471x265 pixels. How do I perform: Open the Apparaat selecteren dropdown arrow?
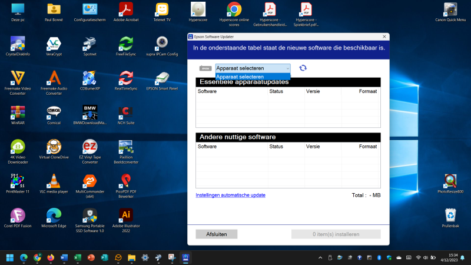pos(287,68)
